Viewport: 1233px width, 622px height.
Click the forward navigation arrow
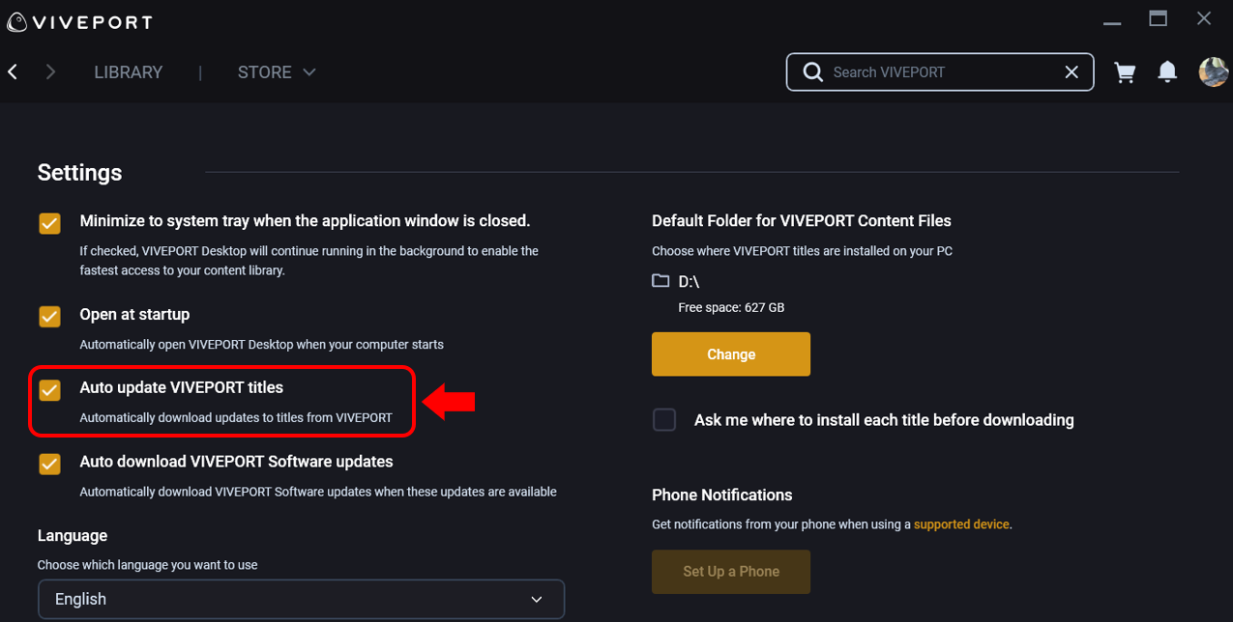tap(50, 71)
